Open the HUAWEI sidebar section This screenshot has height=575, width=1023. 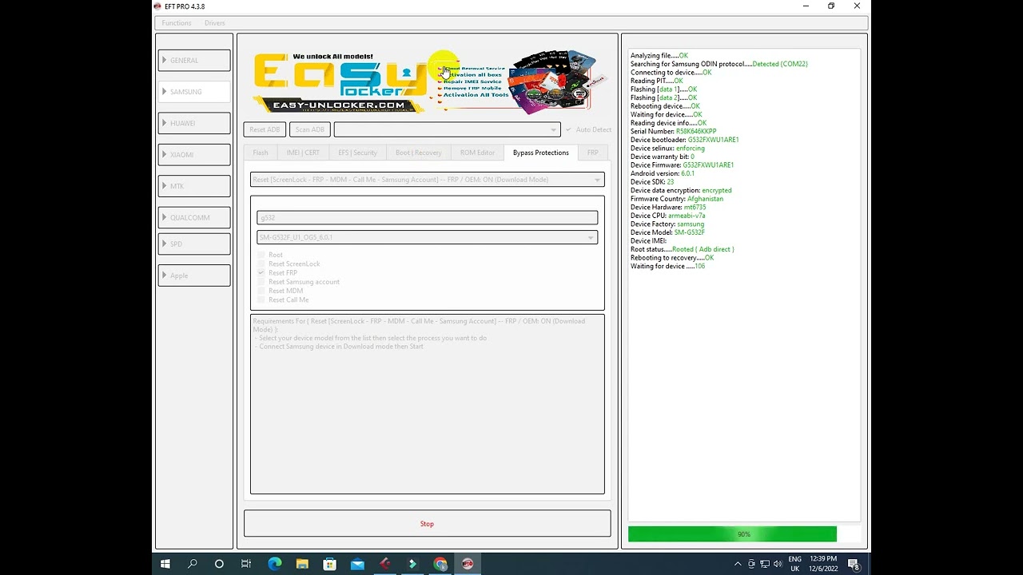[x=194, y=123]
